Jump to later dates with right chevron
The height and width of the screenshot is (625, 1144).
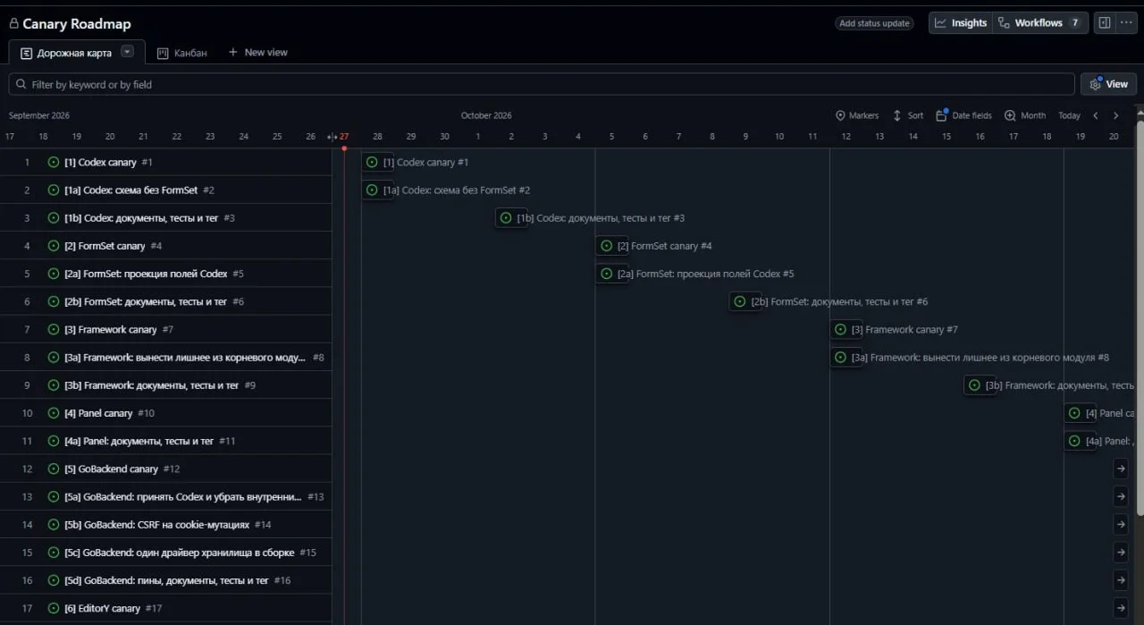pyautogui.click(x=1115, y=115)
